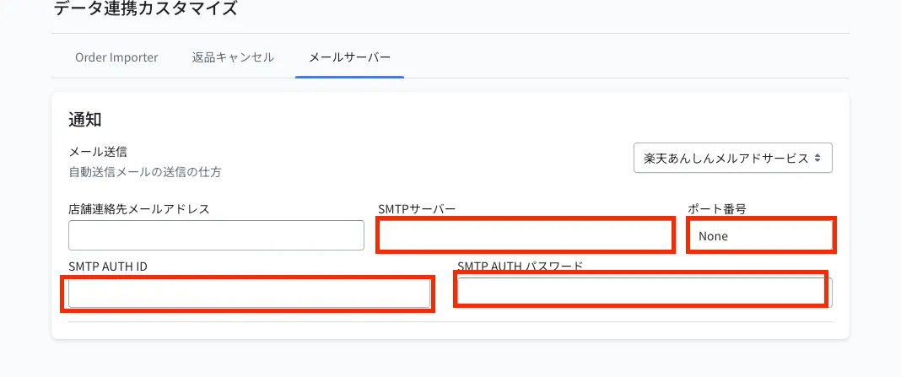
Task: Click the メール送信 label
Action: click(x=98, y=152)
